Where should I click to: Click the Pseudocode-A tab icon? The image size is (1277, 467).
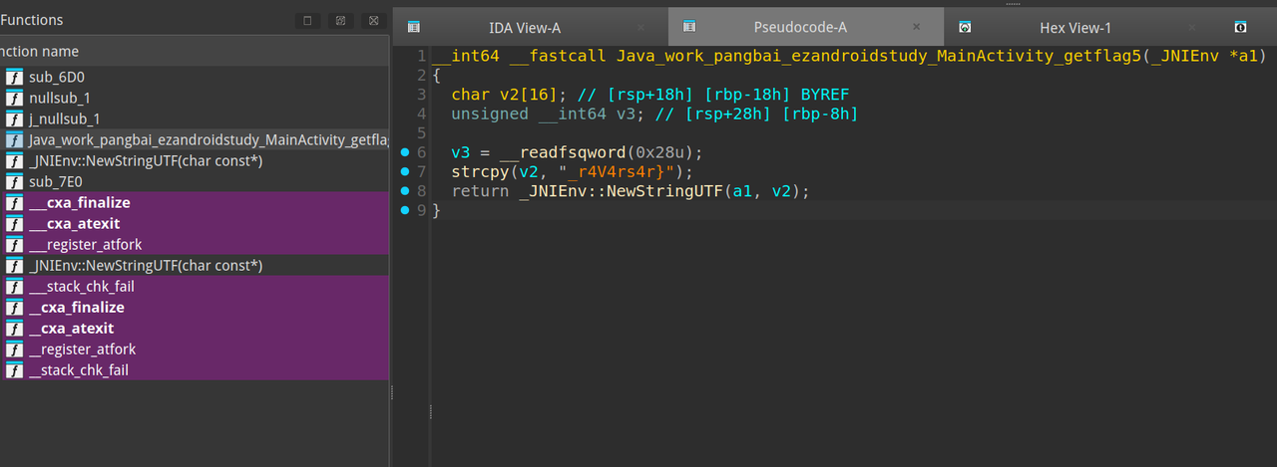688,27
